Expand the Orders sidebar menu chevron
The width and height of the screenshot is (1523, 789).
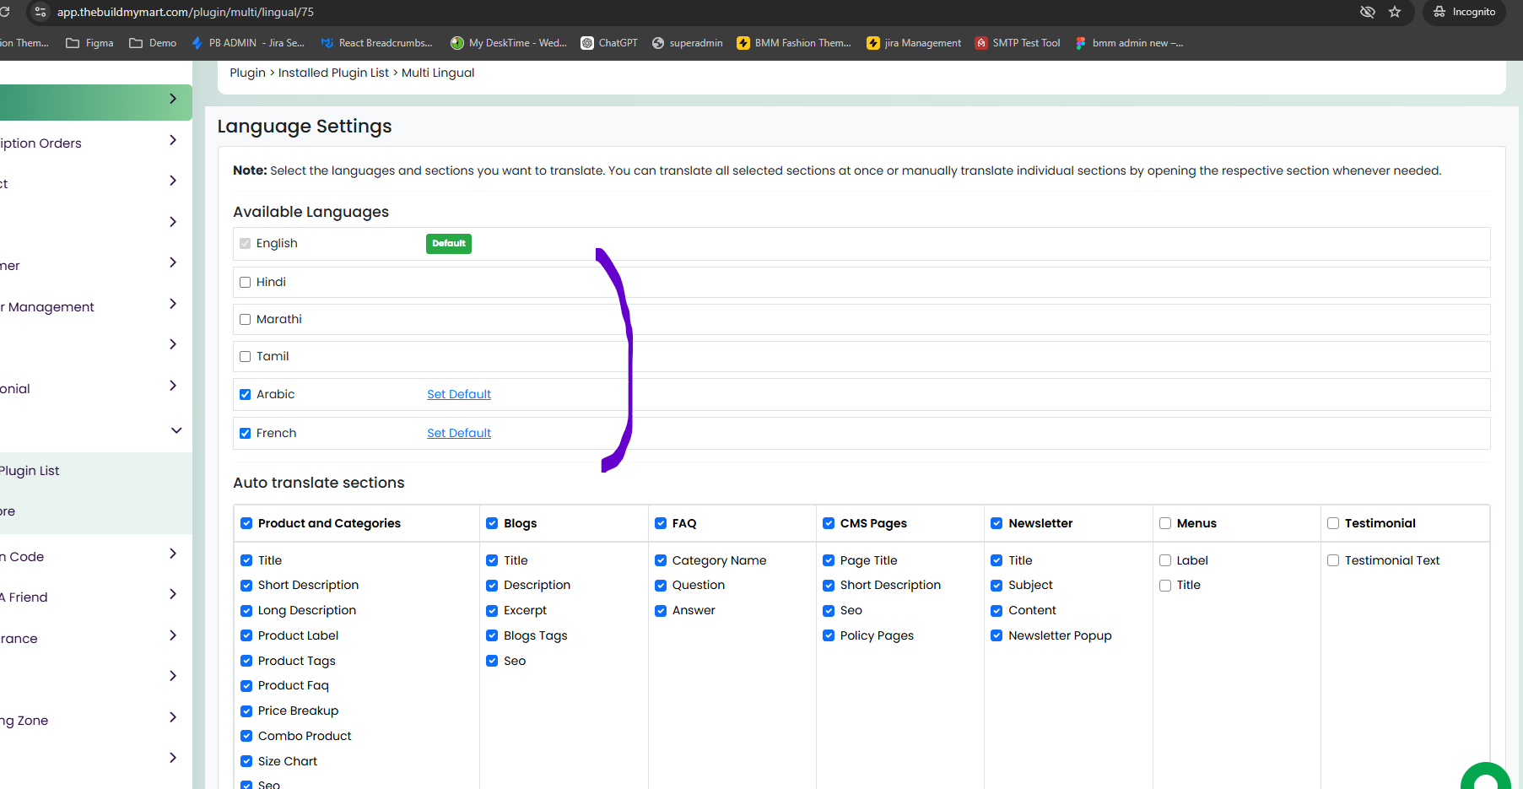click(173, 140)
